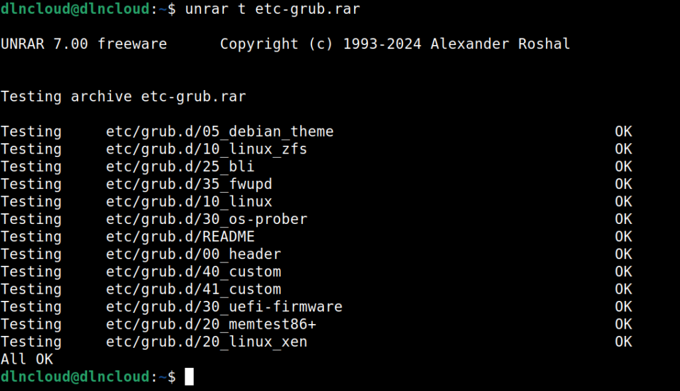
Task: Click the path etc/grub.d/20_linux_xen
Action: click(x=207, y=342)
